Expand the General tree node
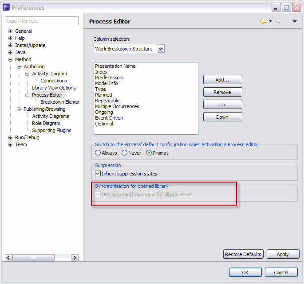Image resolution: width=304 pixels, height=284 pixels. [10, 31]
